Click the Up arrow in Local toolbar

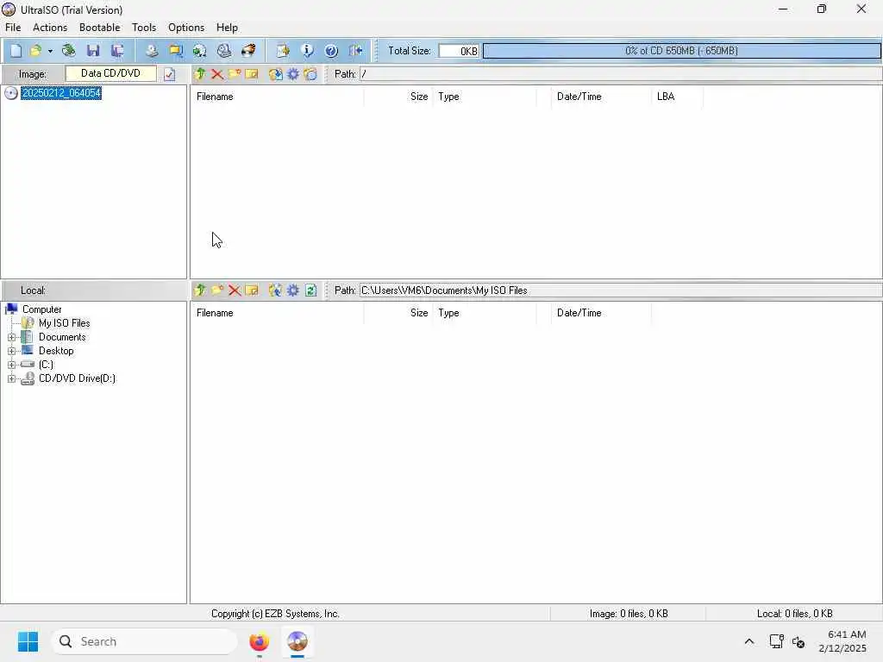click(200, 290)
